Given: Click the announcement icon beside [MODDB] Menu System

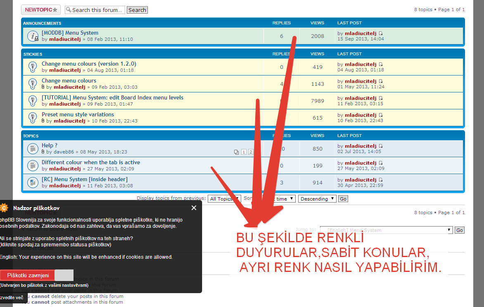Looking at the screenshot, I should click(32, 36).
